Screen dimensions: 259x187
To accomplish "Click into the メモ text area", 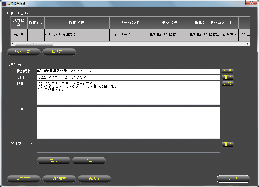I will coord(128,123).
